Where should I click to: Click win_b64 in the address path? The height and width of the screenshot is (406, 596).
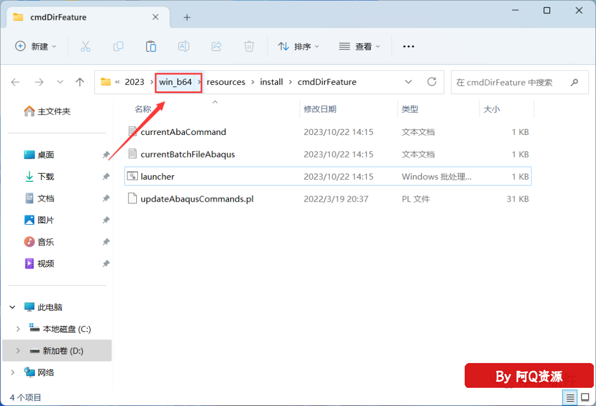coord(175,82)
